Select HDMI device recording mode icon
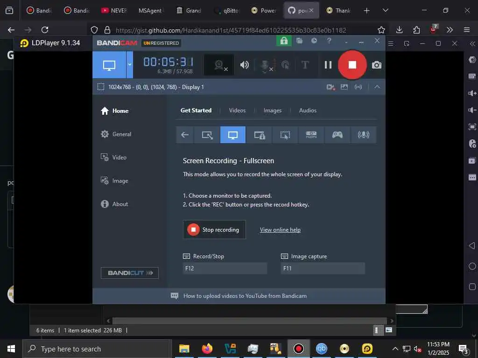The width and height of the screenshot is (478, 358). click(x=311, y=135)
